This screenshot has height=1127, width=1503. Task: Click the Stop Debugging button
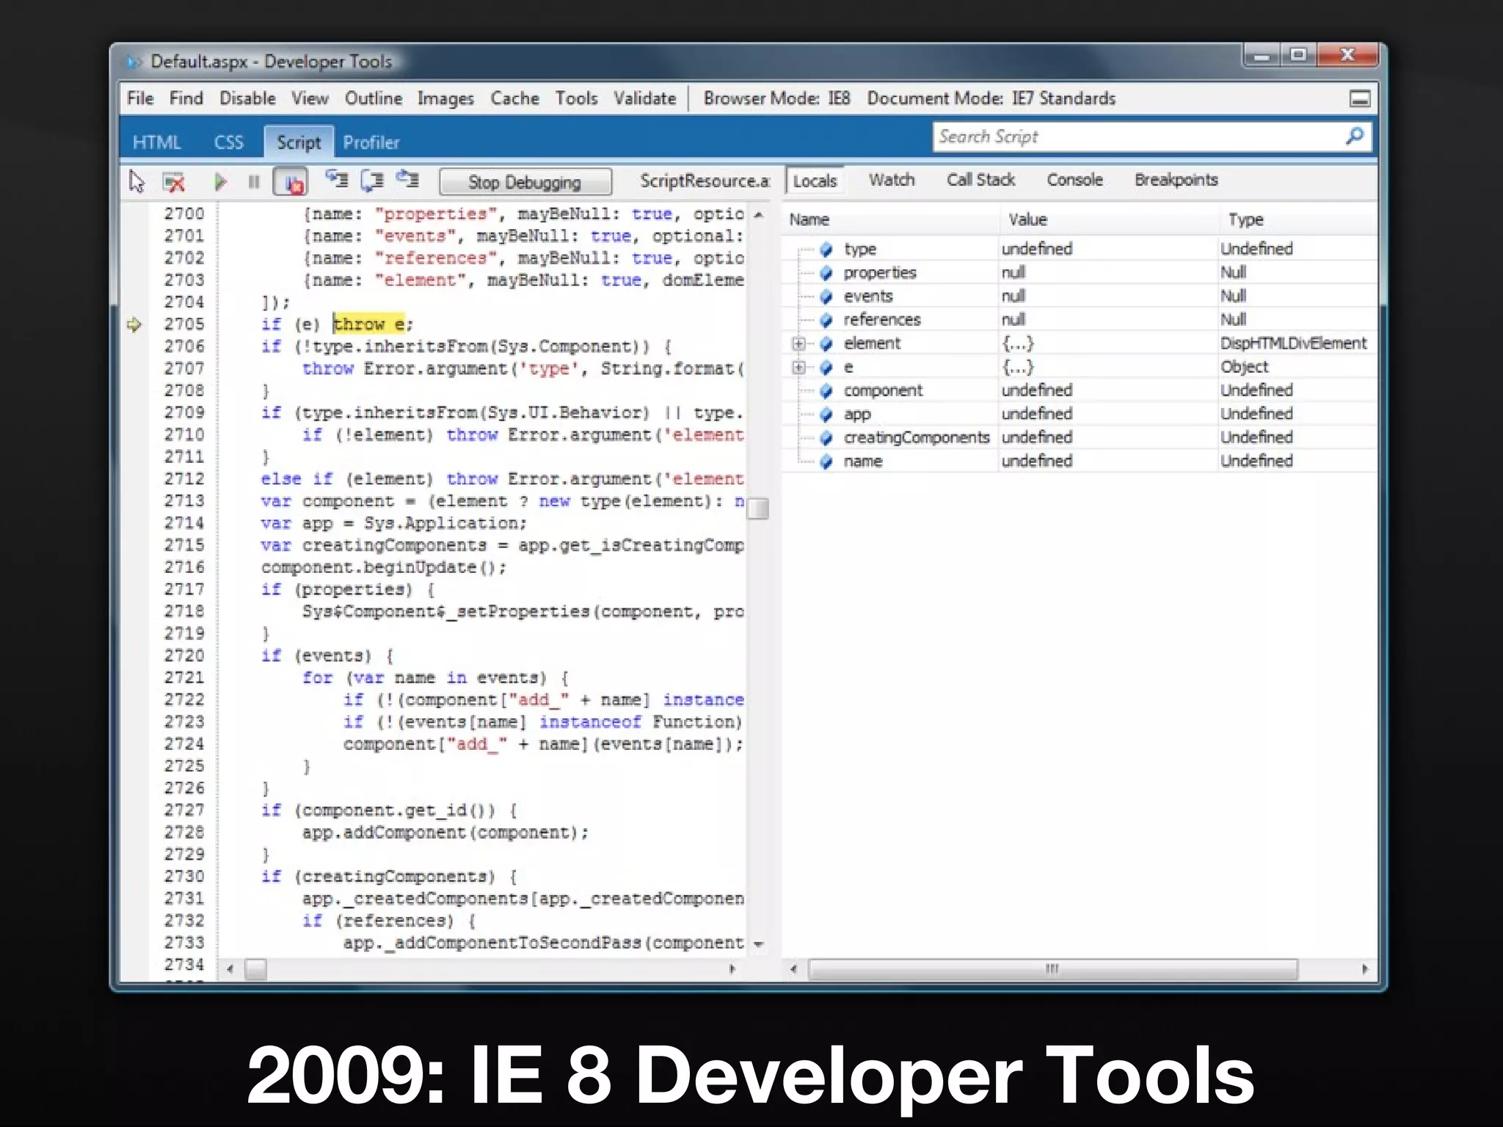pos(525,182)
